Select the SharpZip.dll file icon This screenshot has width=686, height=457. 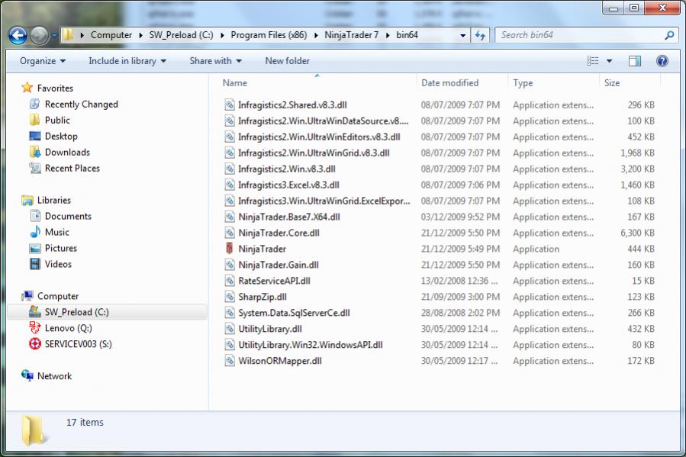(229, 297)
